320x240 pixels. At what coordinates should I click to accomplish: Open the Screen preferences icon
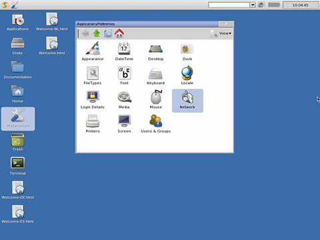coord(124,121)
